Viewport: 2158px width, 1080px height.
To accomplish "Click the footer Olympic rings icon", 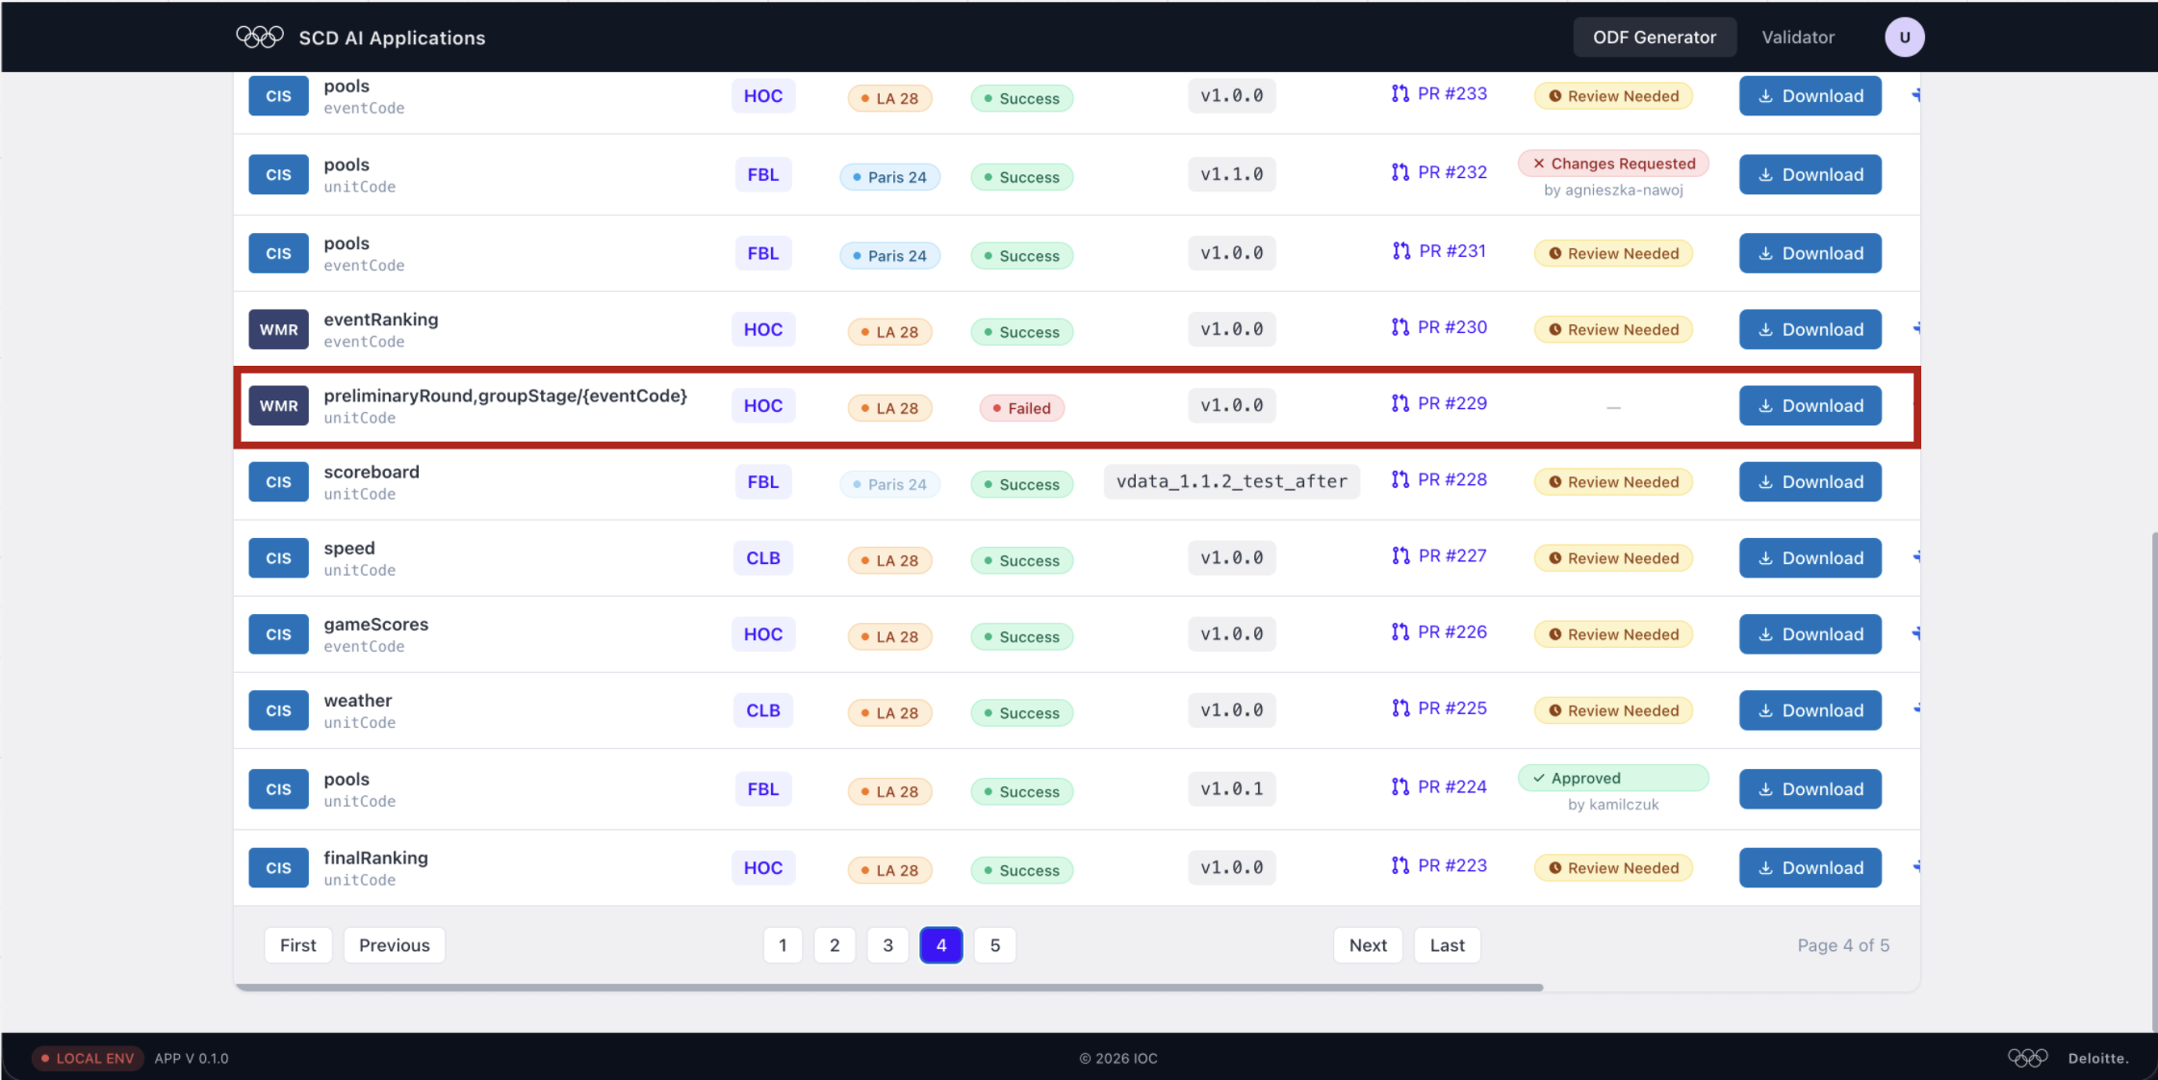I will click(x=2027, y=1058).
